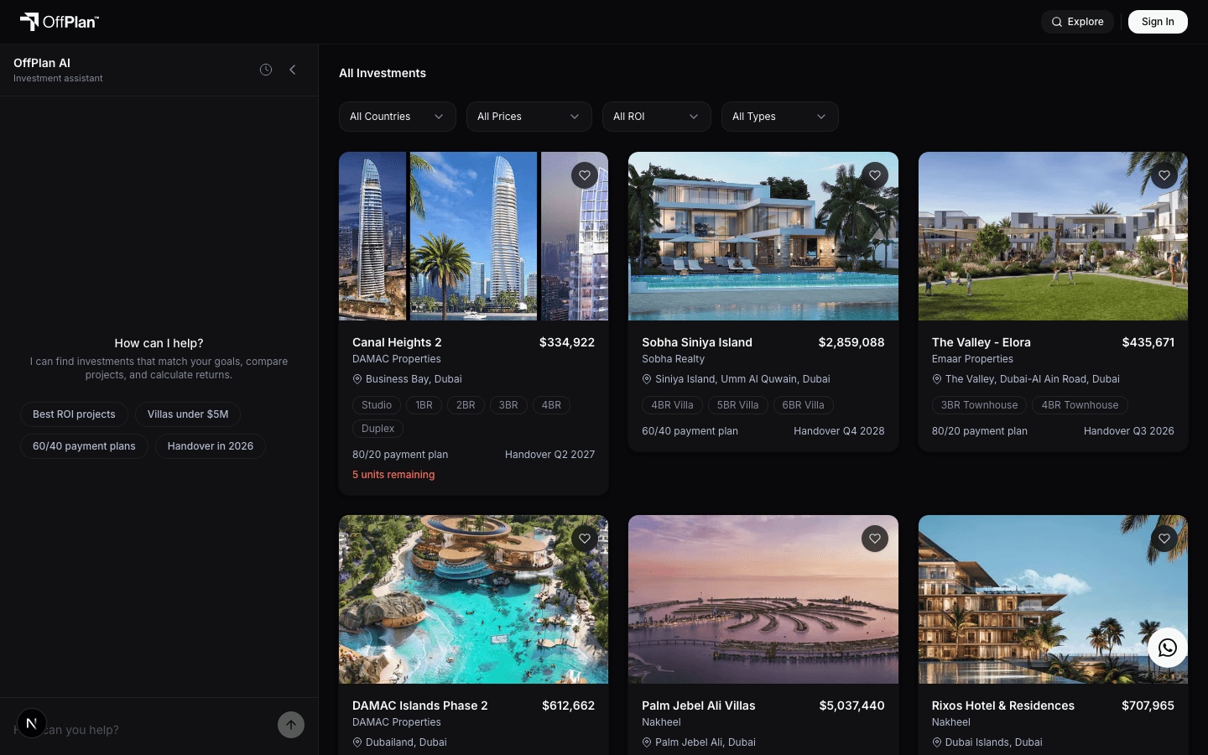Image resolution: width=1208 pixels, height=755 pixels.
Task: Click the 5BR Villa tag
Action: (738, 405)
